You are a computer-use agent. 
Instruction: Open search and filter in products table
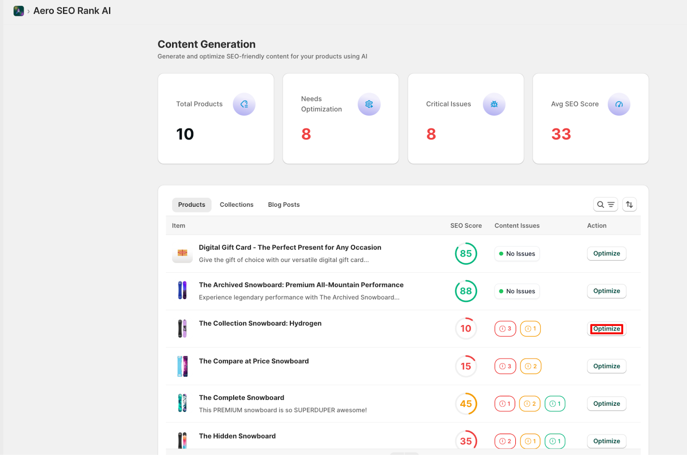[x=605, y=205]
